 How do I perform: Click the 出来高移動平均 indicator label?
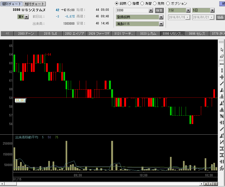click(x=27, y=137)
